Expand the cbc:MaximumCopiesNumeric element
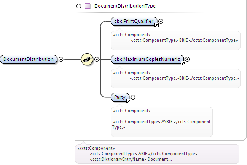This screenshot has width=247, height=165. (x=187, y=60)
